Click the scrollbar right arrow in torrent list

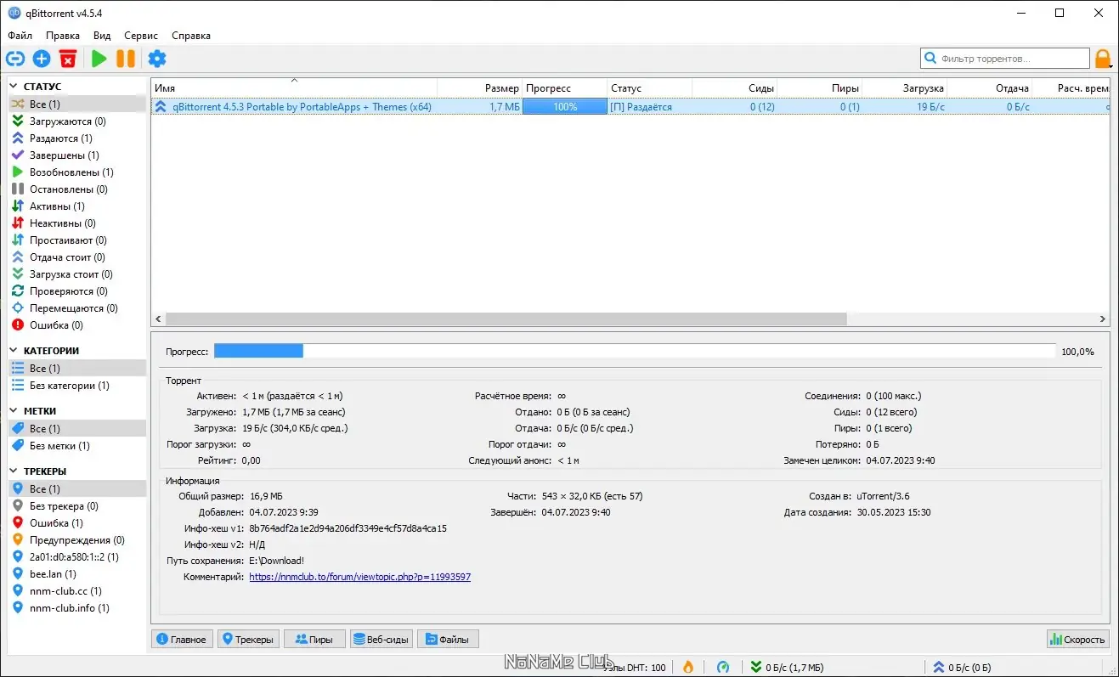click(x=1103, y=319)
